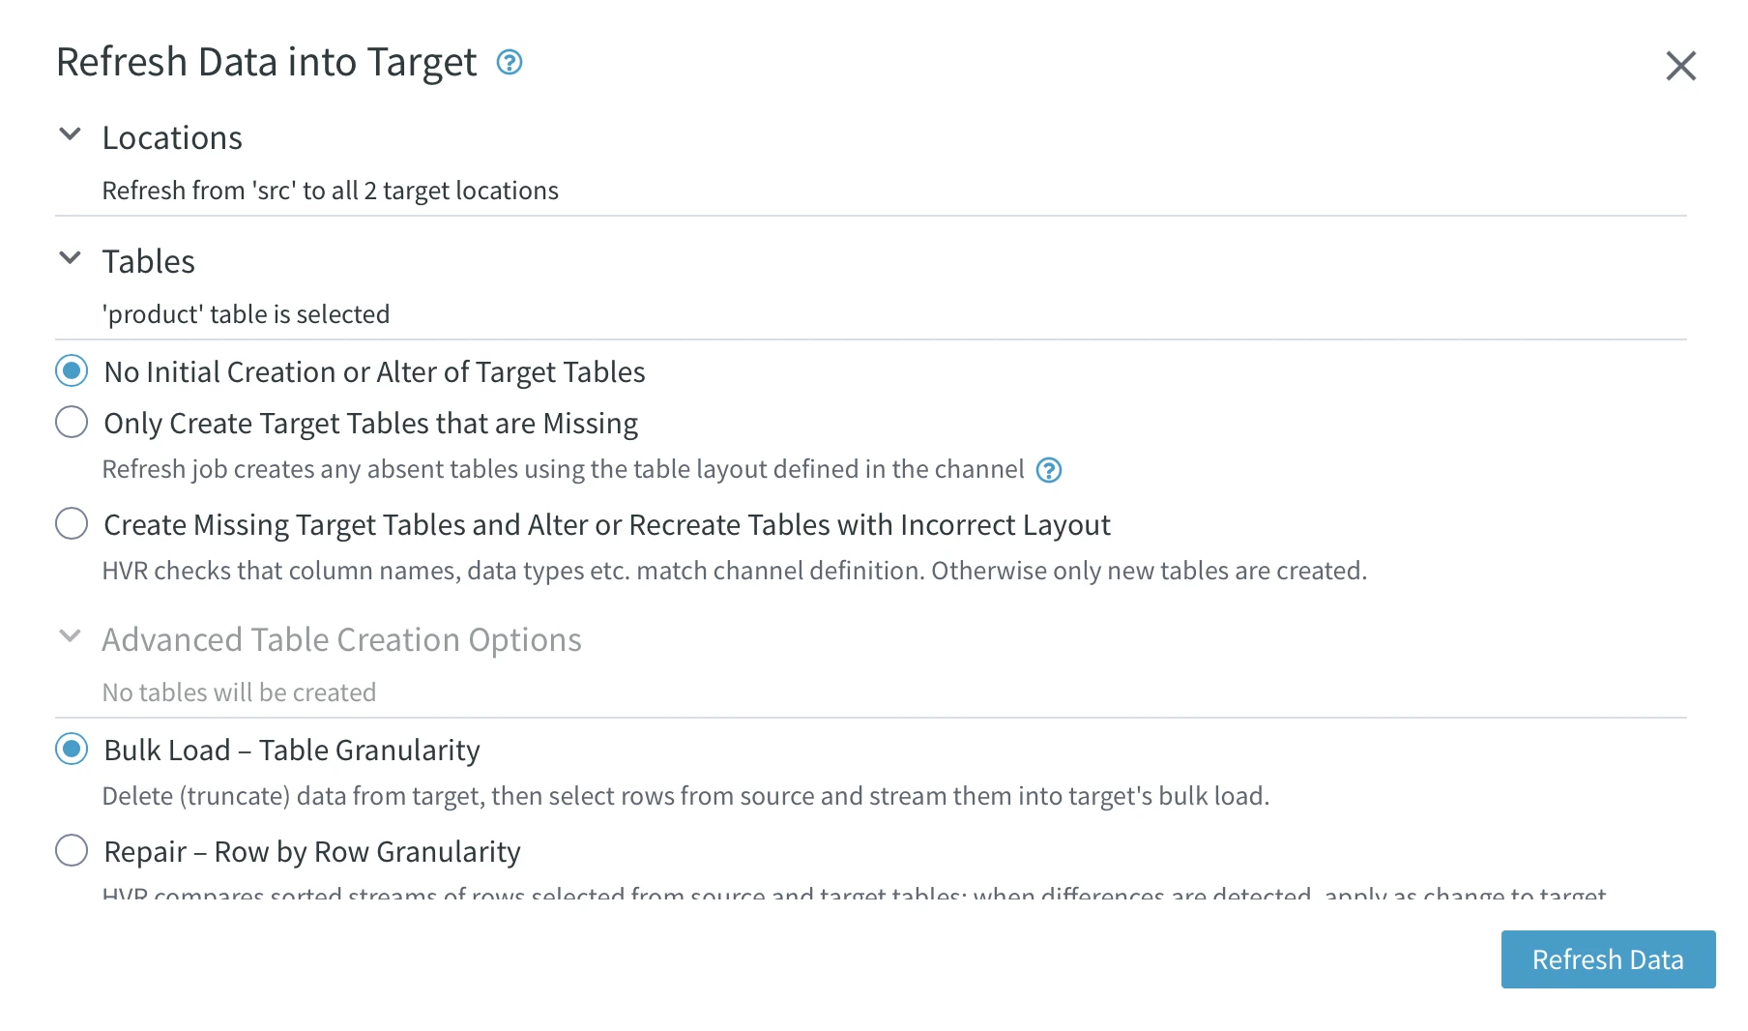The width and height of the screenshot is (1748, 1031).
Task: Click the question mark next to dialog title
Action: (510, 63)
